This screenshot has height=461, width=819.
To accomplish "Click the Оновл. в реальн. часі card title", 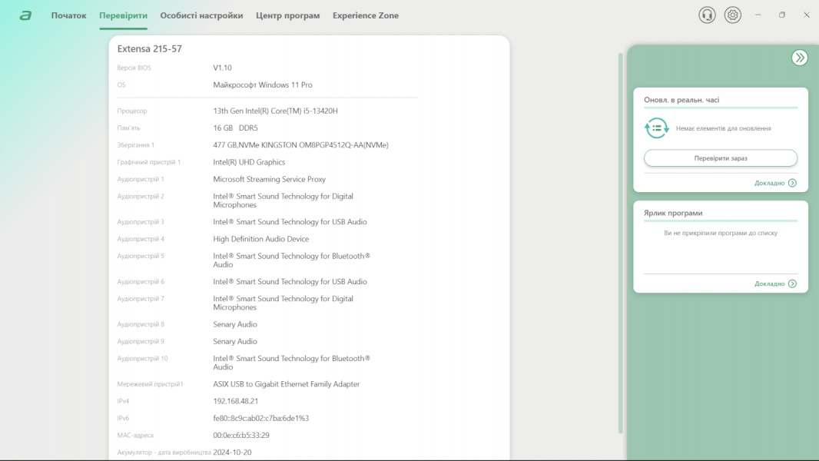I will [681, 100].
